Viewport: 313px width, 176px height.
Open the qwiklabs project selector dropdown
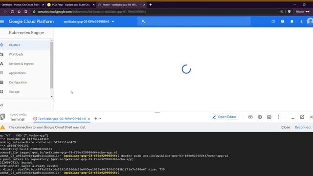point(89,22)
